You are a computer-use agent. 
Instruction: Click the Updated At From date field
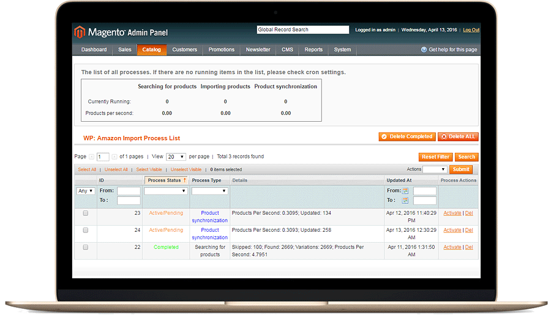tap(424, 191)
